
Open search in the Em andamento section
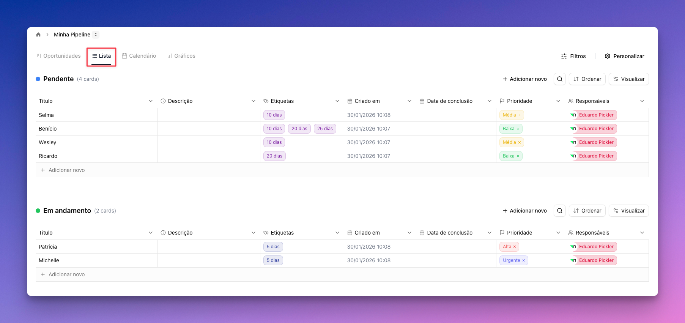[560, 211]
